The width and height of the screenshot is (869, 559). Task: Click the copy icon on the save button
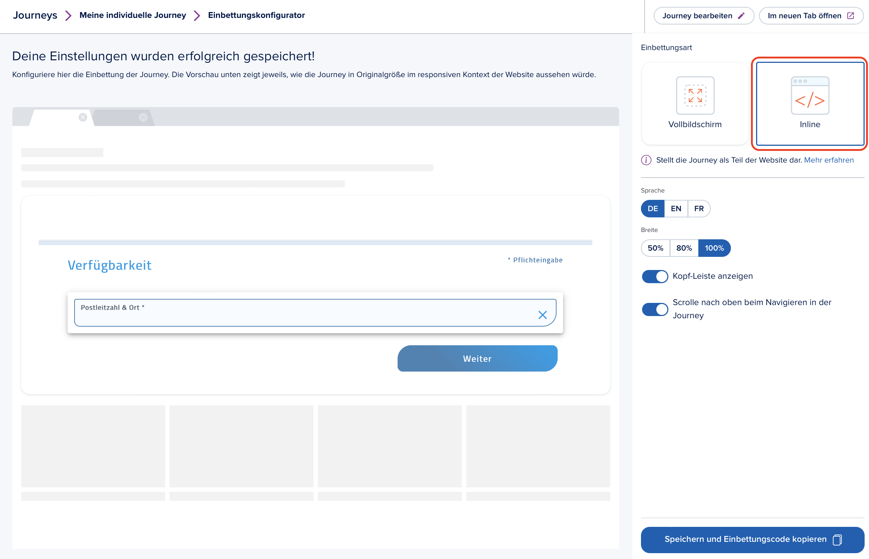click(838, 540)
